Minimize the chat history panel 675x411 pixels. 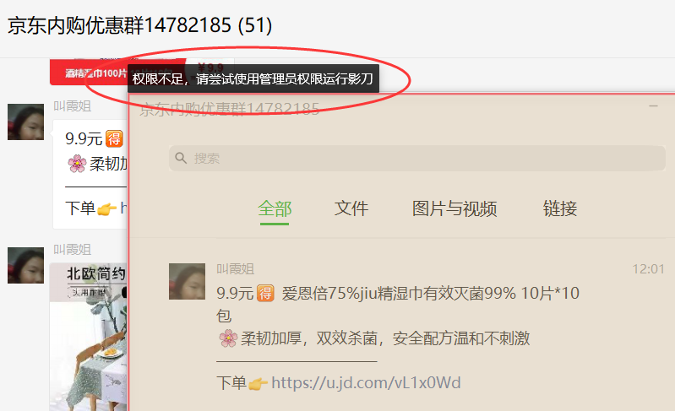point(654,105)
